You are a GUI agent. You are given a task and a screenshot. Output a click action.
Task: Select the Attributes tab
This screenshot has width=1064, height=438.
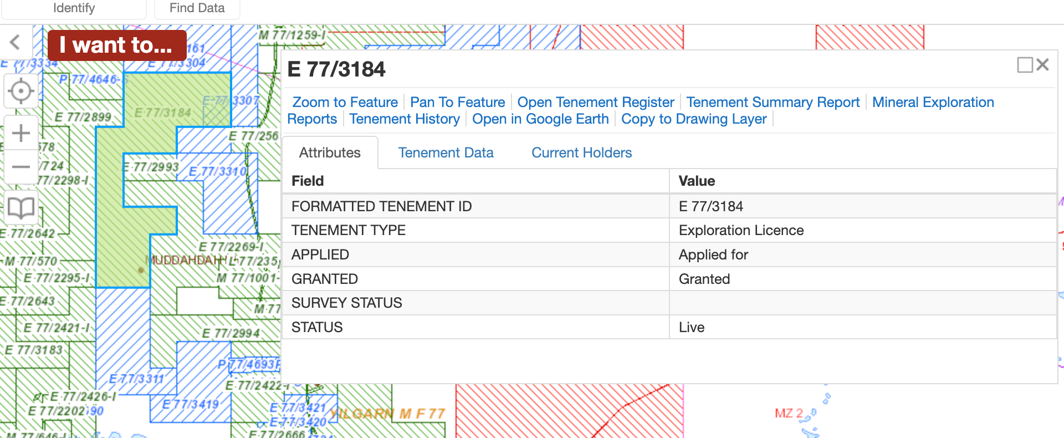pyautogui.click(x=330, y=152)
